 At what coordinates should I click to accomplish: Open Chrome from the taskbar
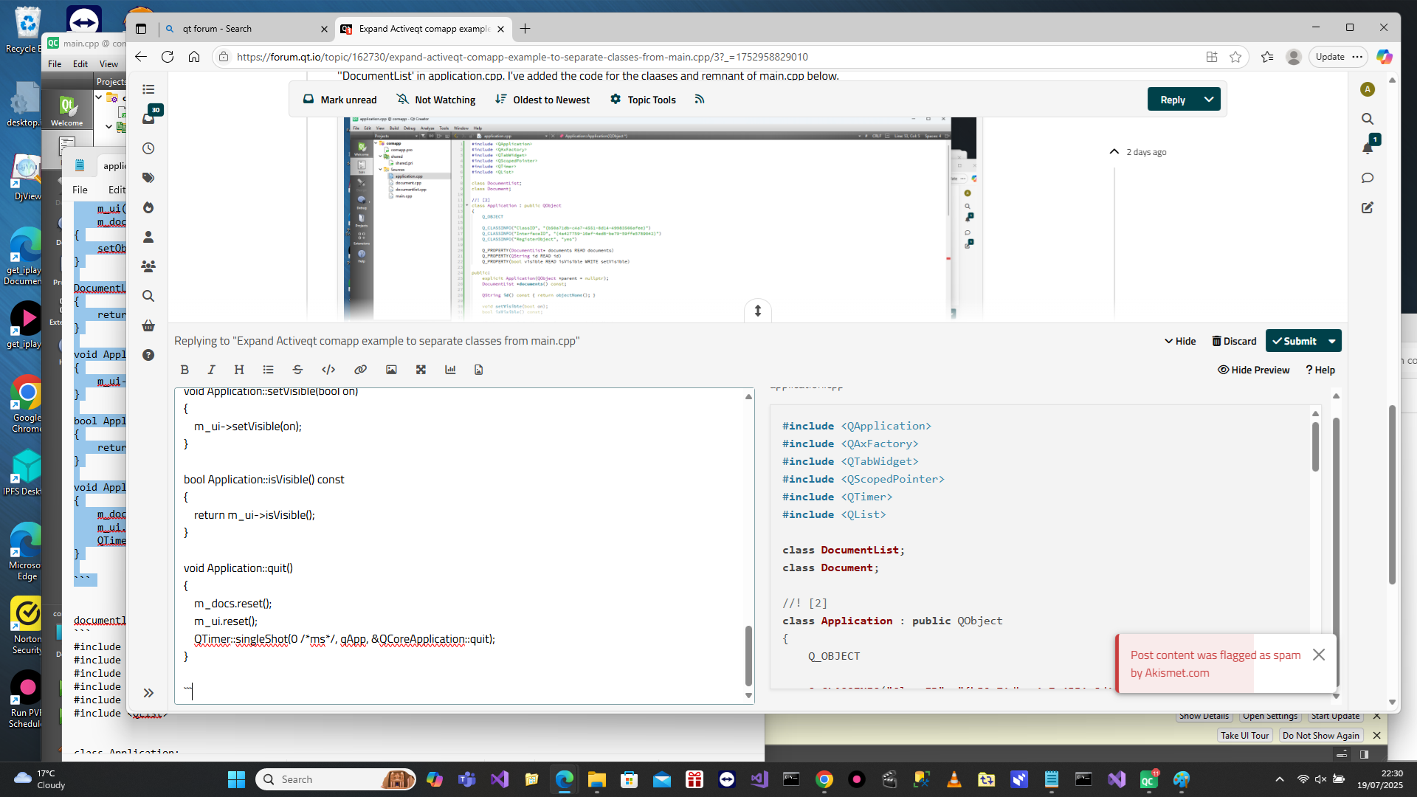824,779
